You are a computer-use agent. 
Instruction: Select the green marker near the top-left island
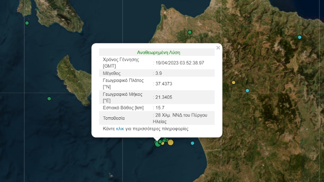pos(27,23)
